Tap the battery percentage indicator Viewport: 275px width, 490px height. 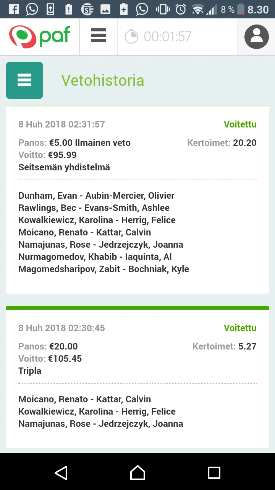pos(228,9)
